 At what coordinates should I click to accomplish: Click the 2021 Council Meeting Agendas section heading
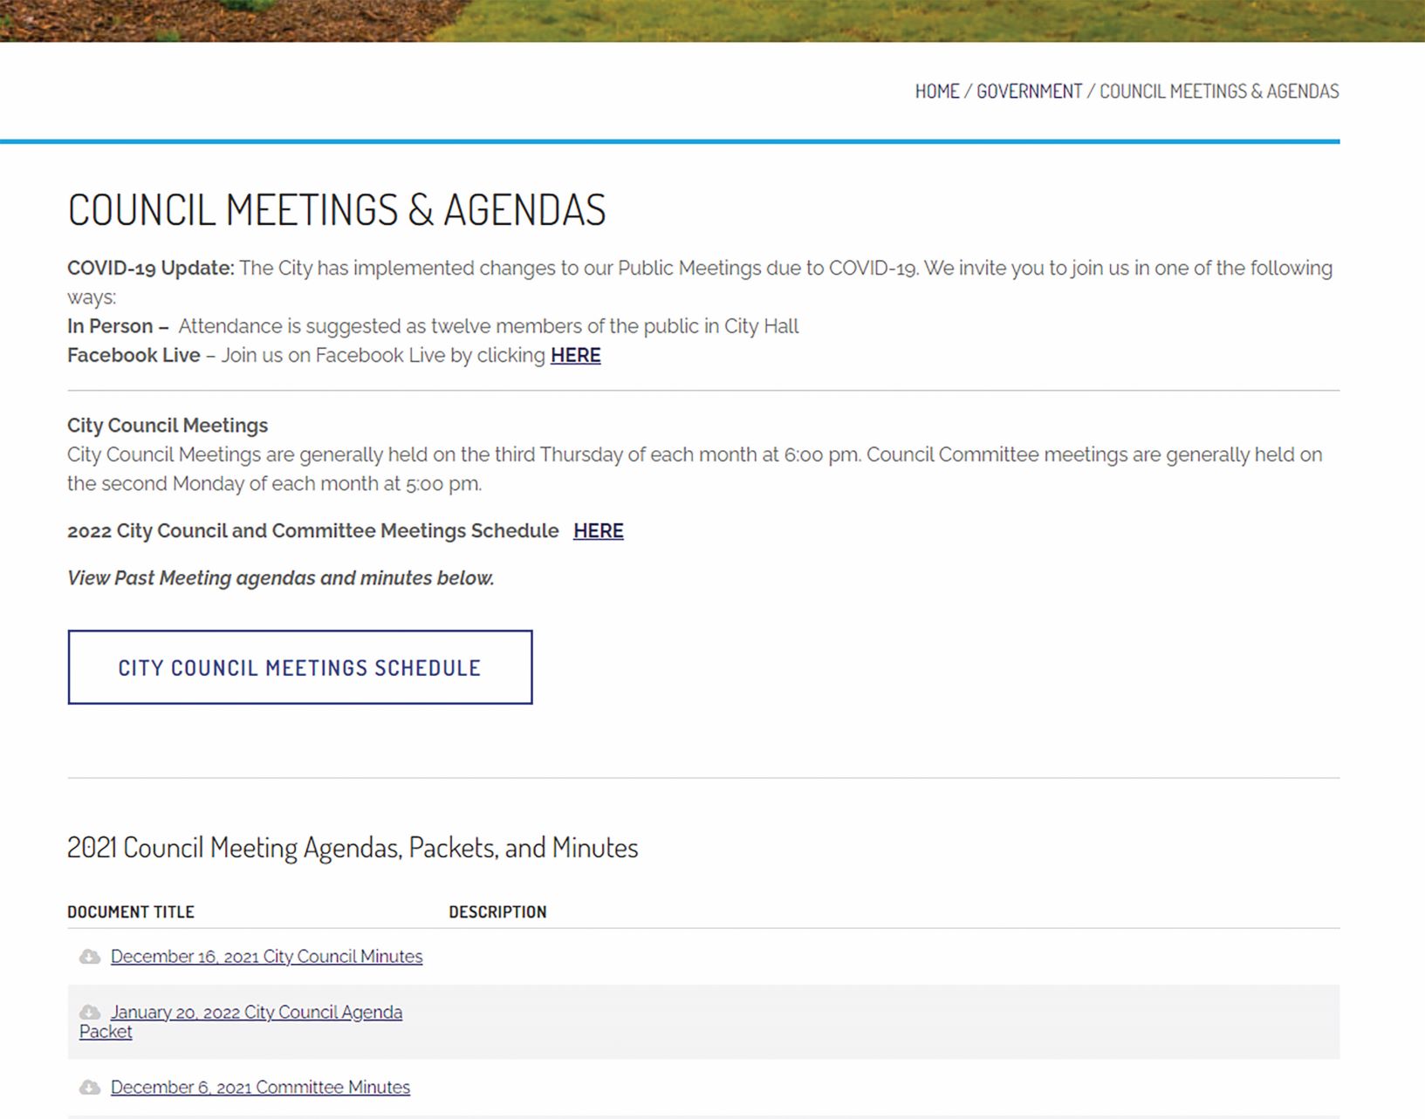click(353, 848)
